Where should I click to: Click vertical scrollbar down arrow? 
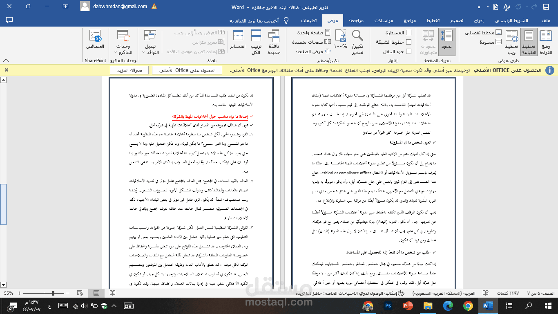pyautogui.click(x=3, y=285)
